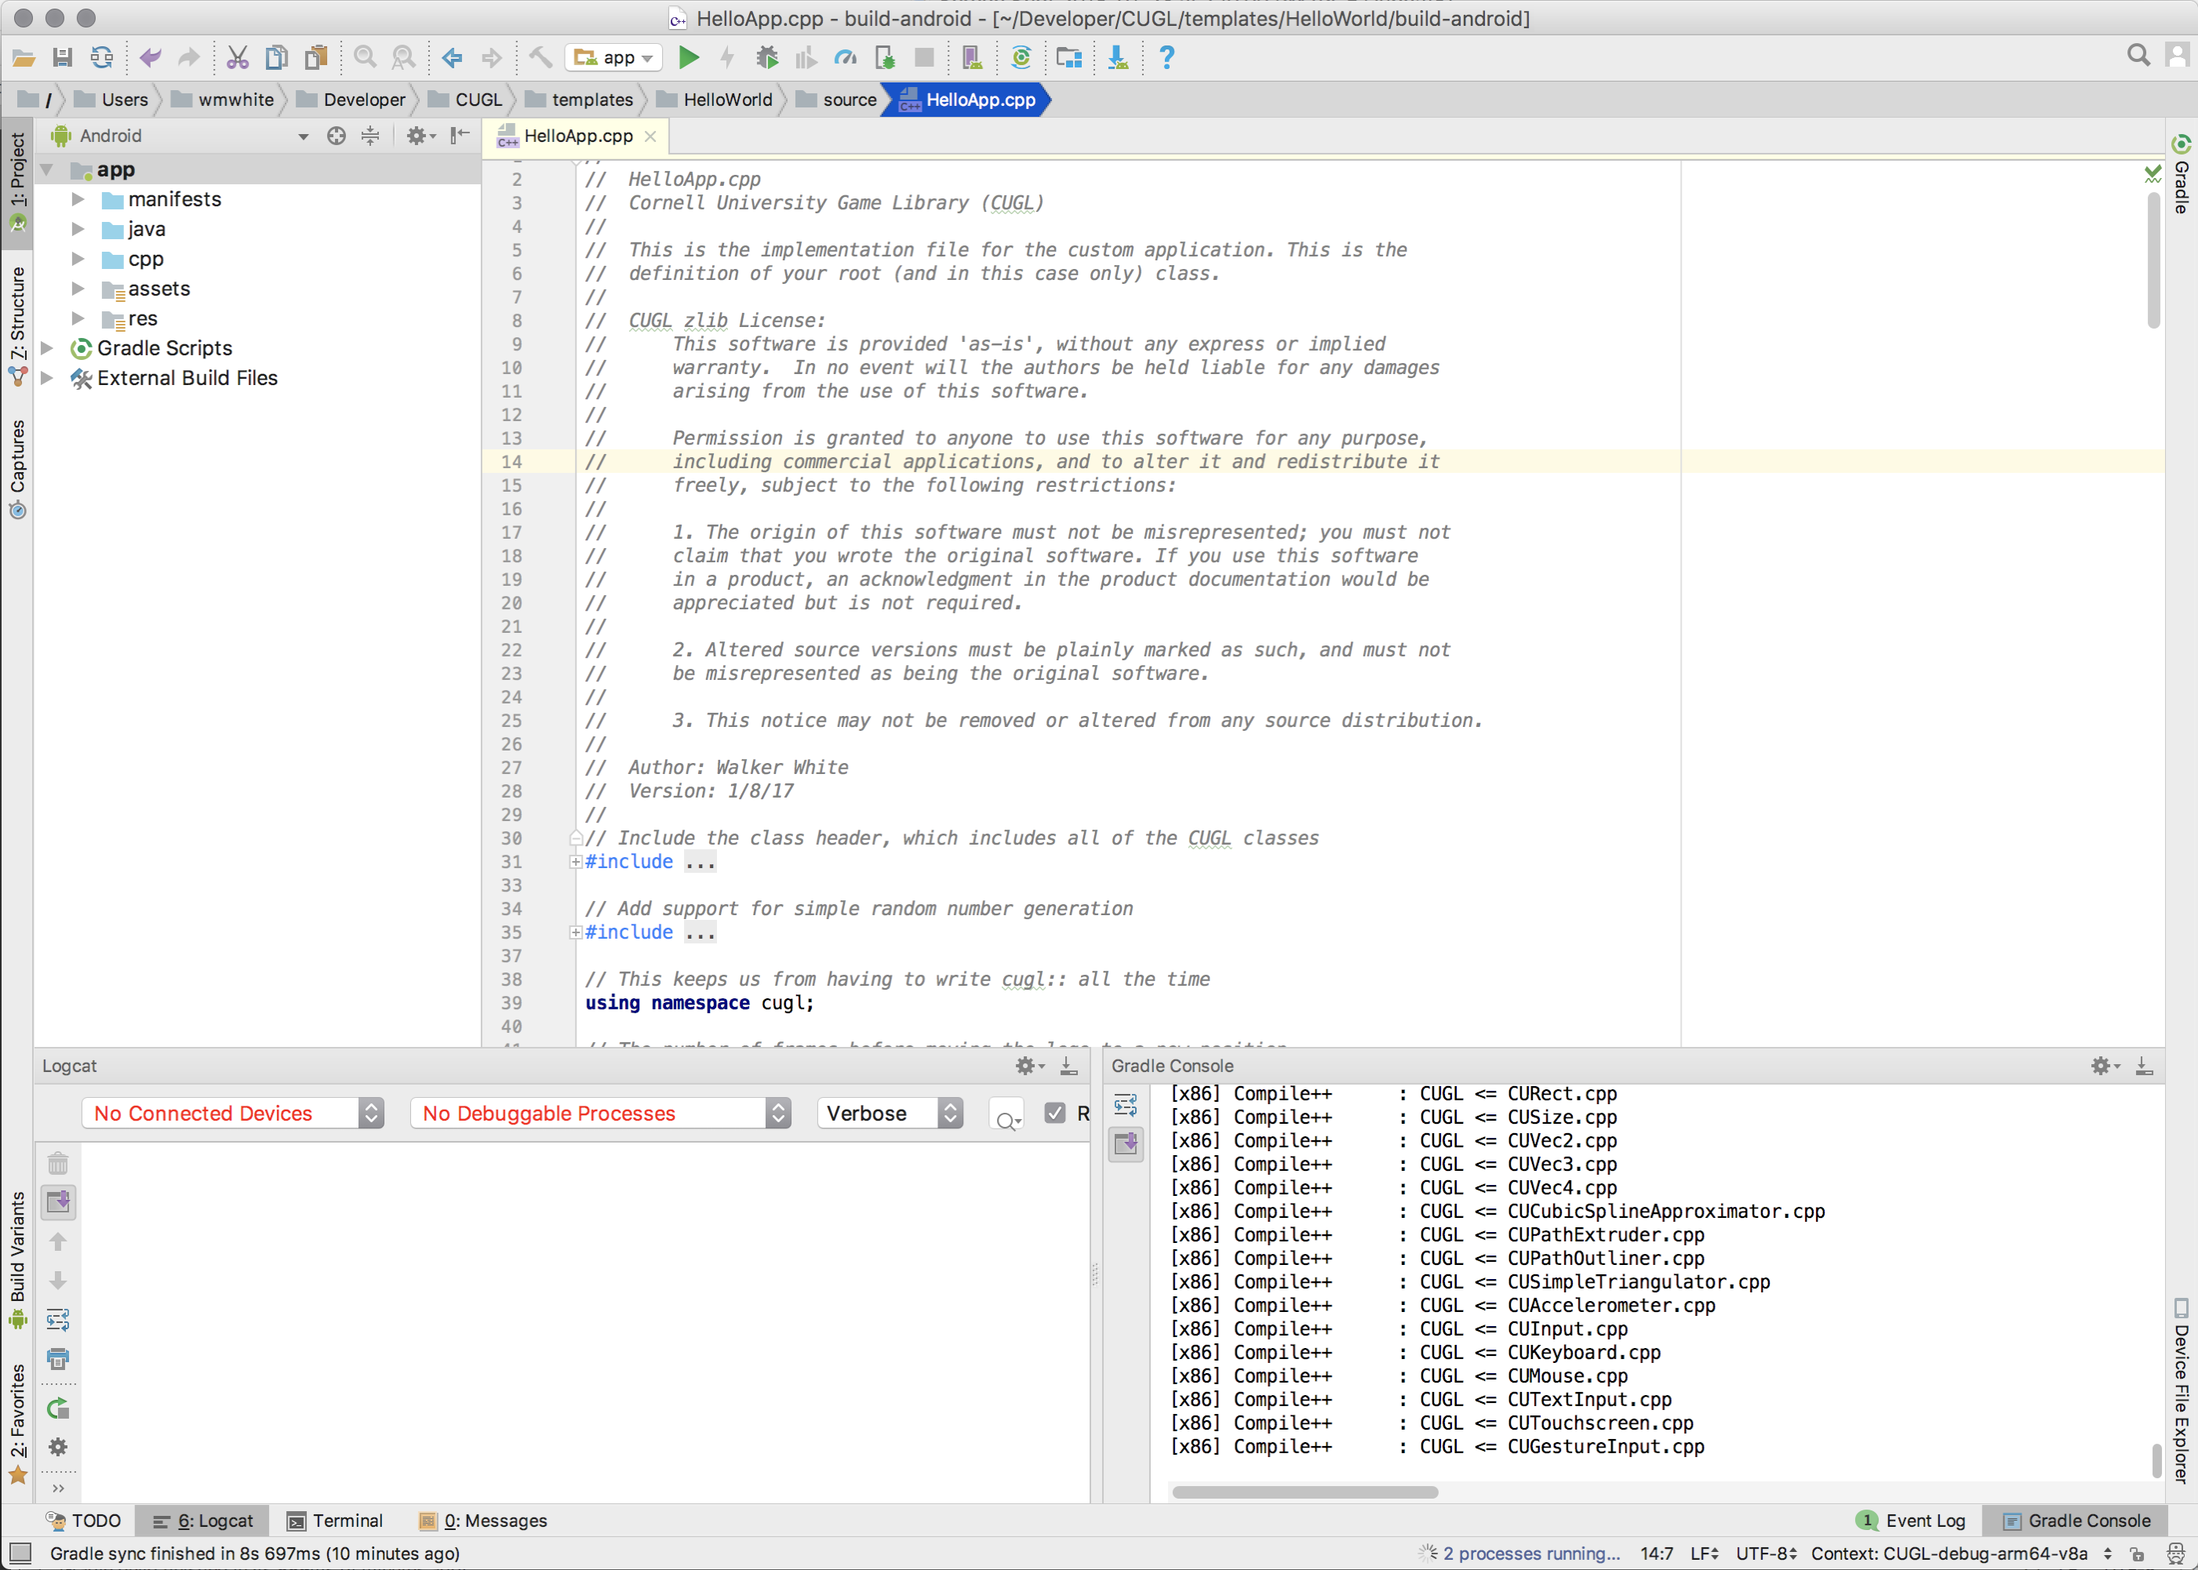This screenshot has height=1570, width=2198.
Task: Open the Verbose log level dropdown
Action: (x=890, y=1113)
